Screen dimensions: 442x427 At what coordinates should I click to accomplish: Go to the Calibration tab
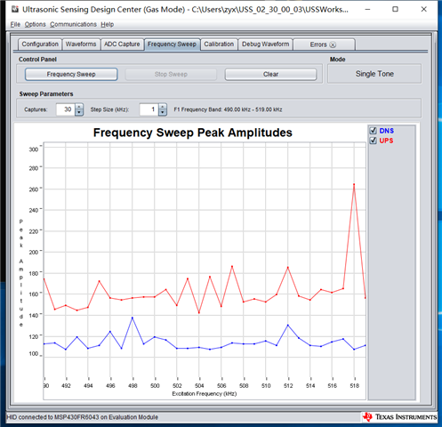[x=219, y=44]
